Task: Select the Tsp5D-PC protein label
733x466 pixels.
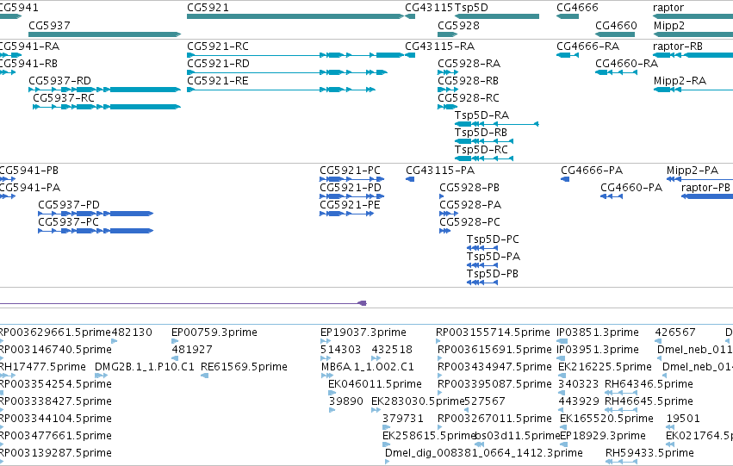Action: (493, 239)
